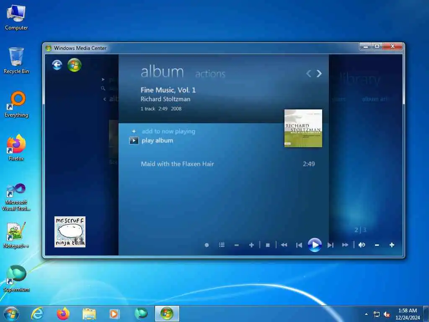429x322 pixels.
Task: Go back using the blue arrow button
Action: click(x=57, y=65)
